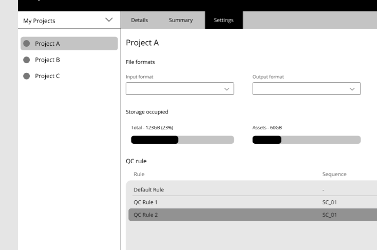Click the Assets storage progress bar

(306, 140)
